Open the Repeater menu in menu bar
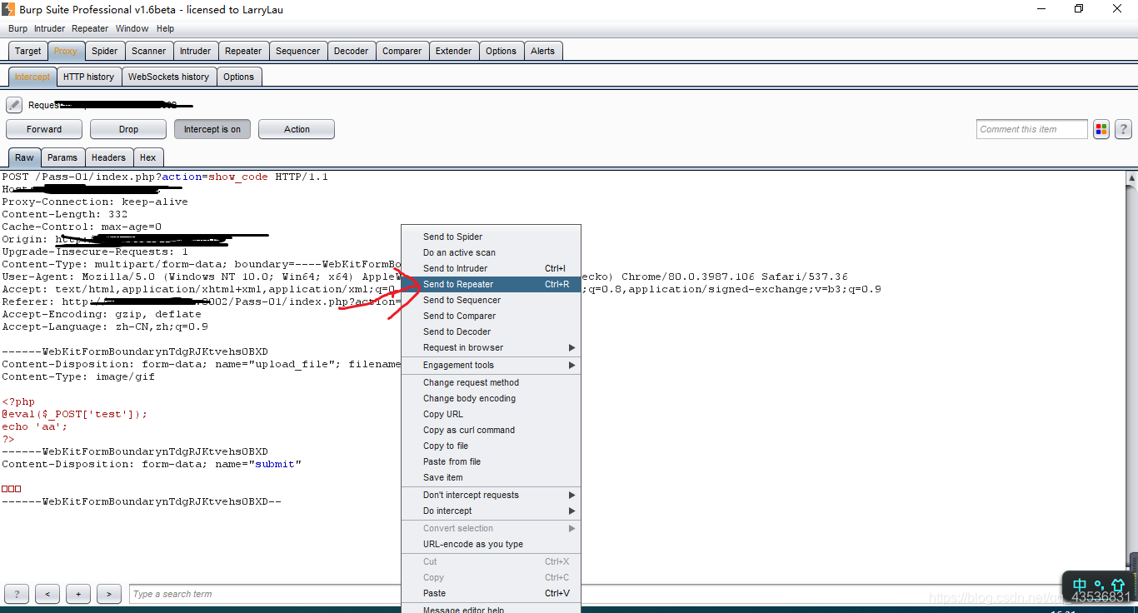 [90, 28]
